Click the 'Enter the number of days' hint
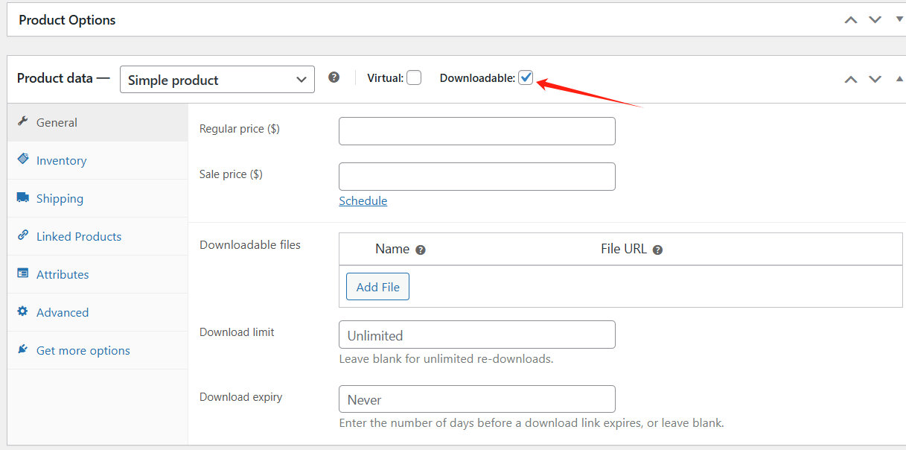906x450 pixels. [x=532, y=423]
